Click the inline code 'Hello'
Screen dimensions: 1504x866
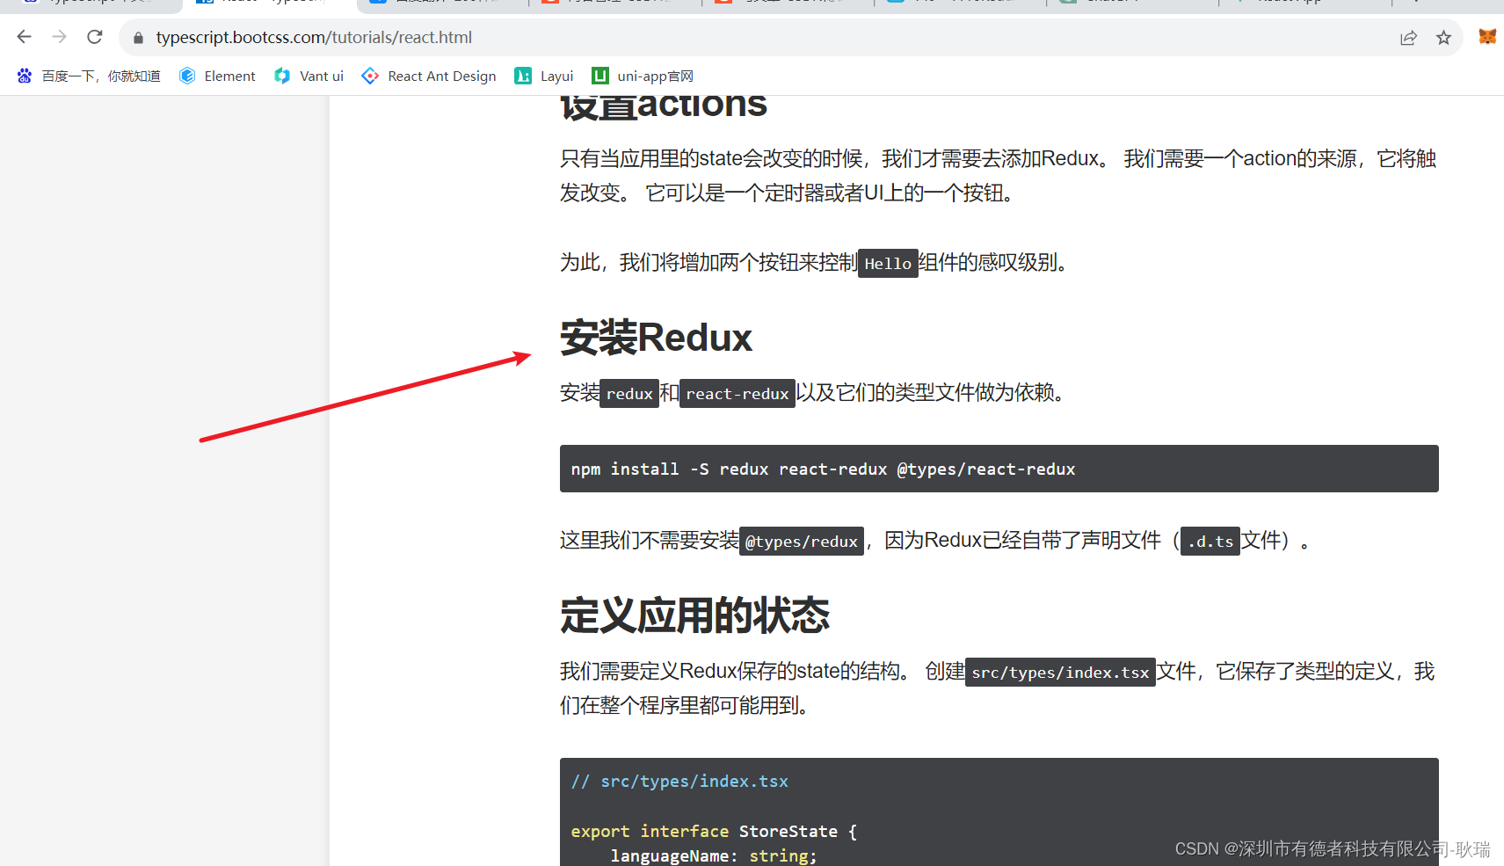pos(888,263)
